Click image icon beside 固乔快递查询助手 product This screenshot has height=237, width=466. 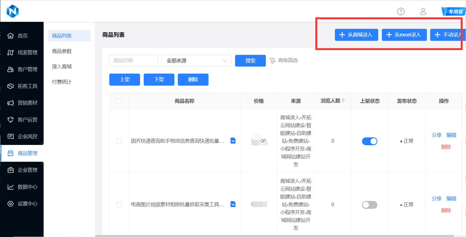[x=233, y=141]
